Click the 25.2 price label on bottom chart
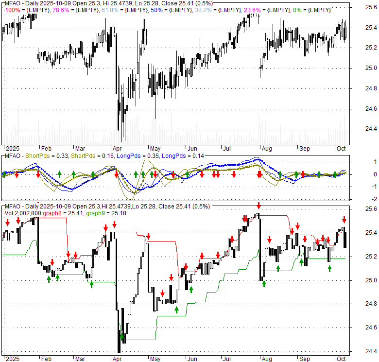This screenshot has height=362, width=379. pos(371,257)
